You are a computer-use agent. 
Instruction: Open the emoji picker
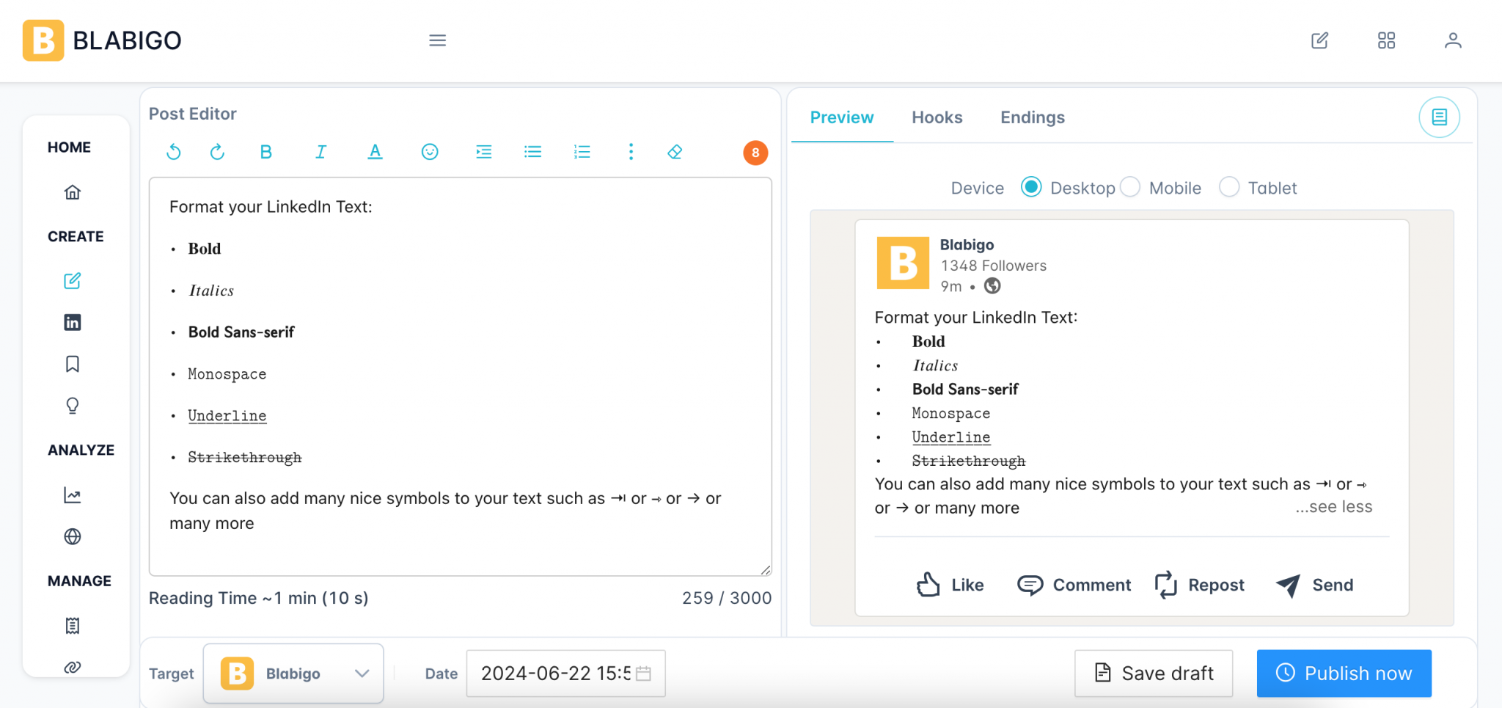pyautogui.click(x=430, y=152)
